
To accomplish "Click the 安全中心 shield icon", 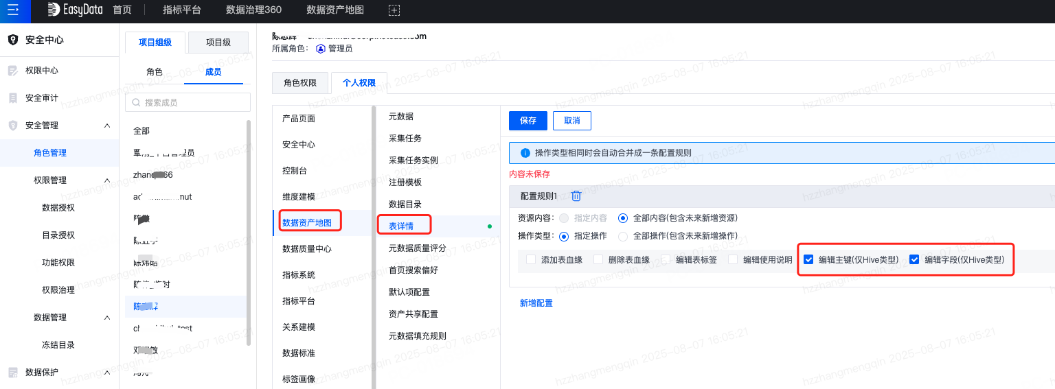I will (13, 40).
